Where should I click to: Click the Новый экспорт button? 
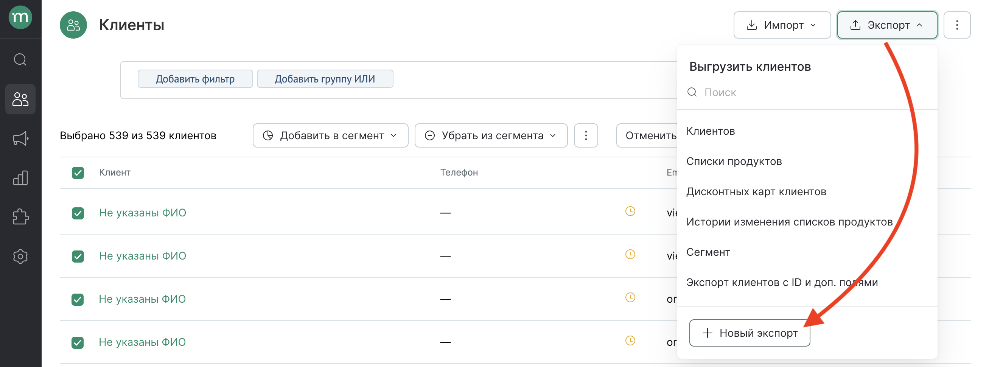[750, 333]
